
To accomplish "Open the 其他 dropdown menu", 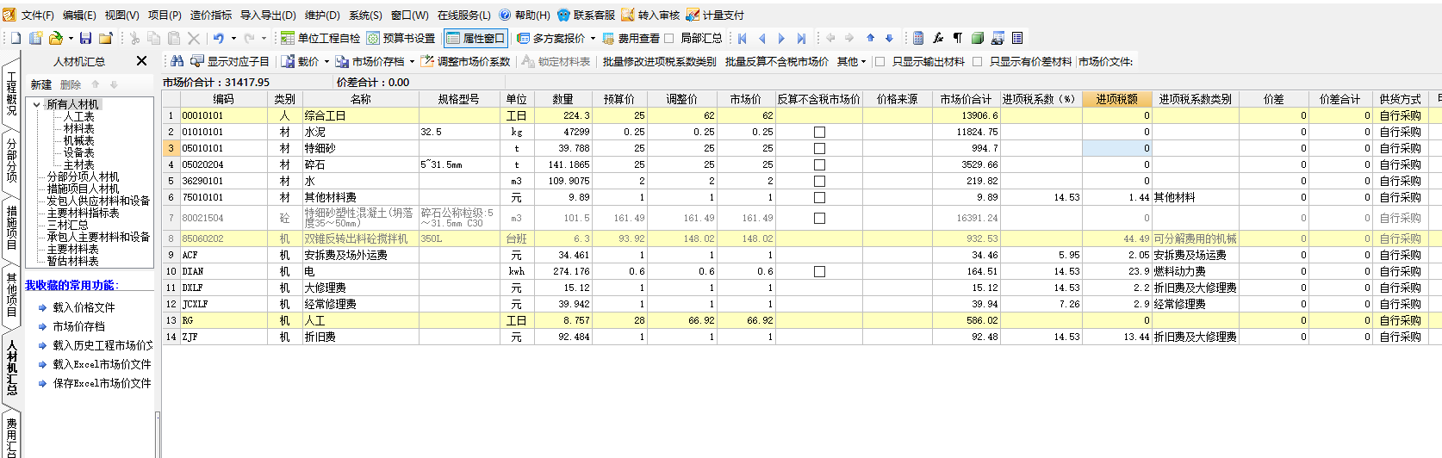I will (851, 61).
